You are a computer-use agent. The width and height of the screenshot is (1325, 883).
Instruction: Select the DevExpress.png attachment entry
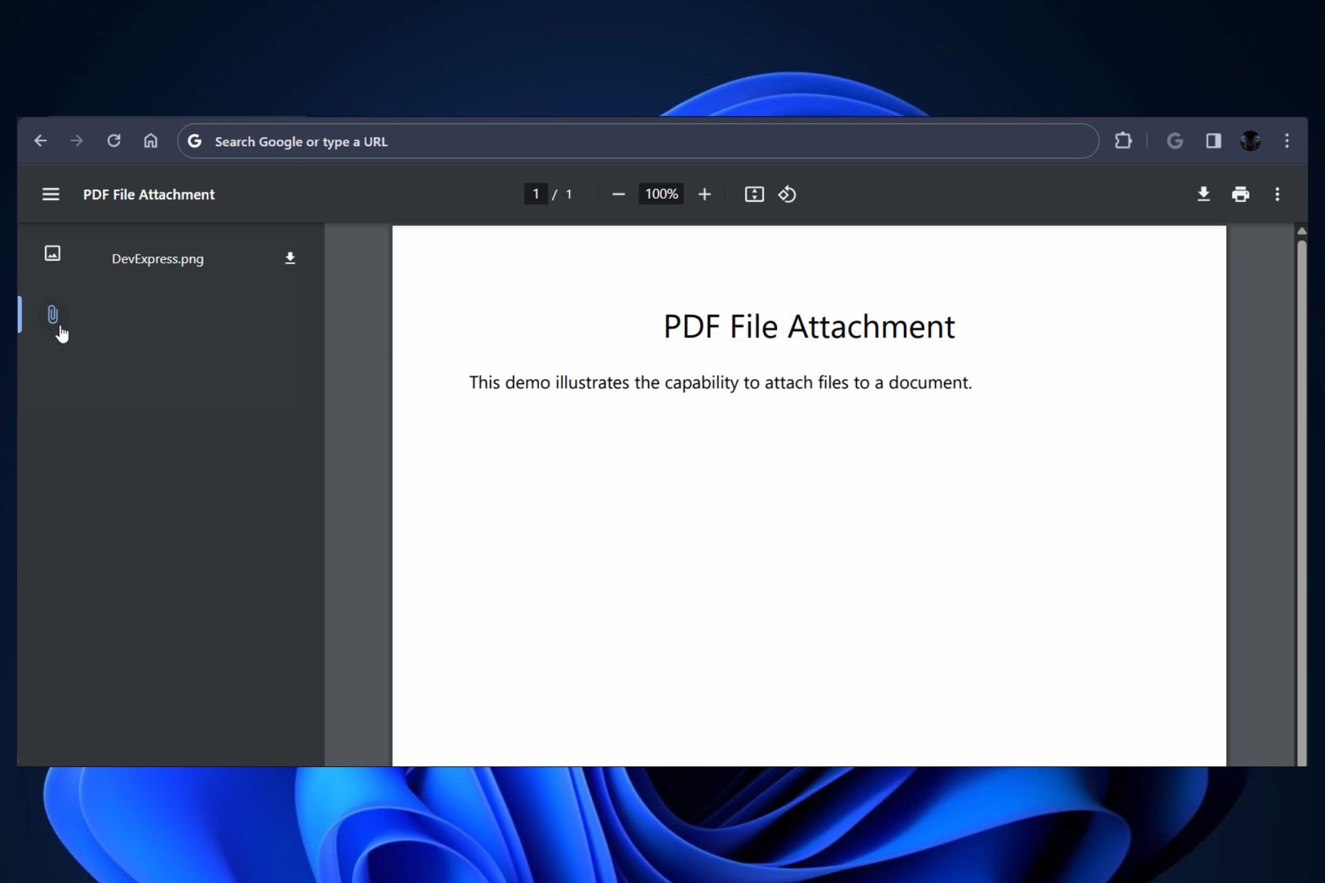[x=157, y=259]
